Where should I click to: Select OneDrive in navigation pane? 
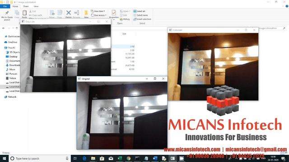tap(11, 42)
